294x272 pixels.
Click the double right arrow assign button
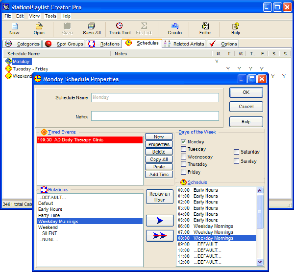tap(160, 236)
